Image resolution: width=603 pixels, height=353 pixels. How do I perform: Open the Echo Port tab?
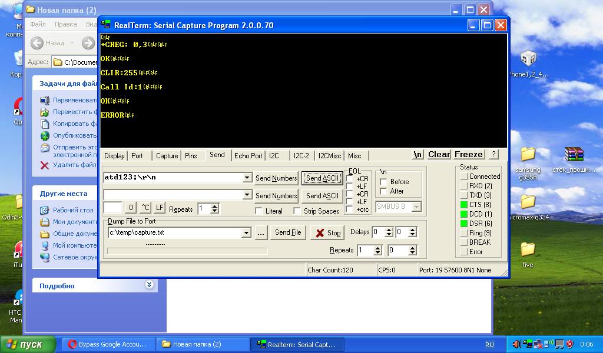point(248,156)
